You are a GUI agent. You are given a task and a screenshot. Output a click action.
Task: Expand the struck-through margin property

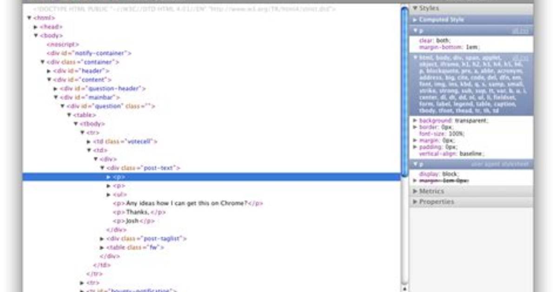click(x=415, y=180)
